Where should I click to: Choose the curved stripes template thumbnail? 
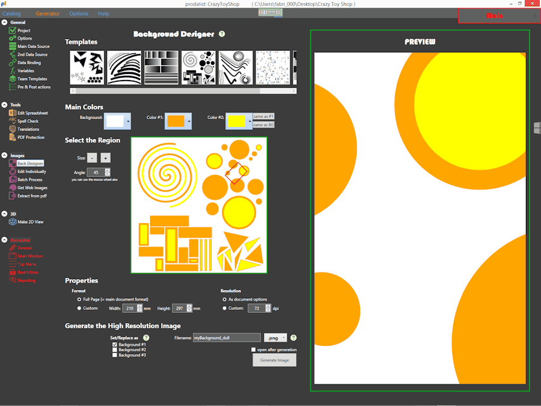(x=124, y=67)
